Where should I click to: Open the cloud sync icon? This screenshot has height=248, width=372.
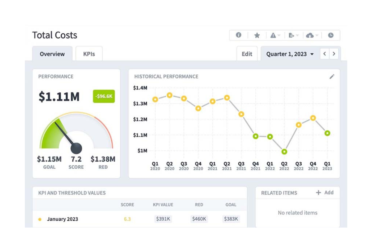tap(310, 35)
